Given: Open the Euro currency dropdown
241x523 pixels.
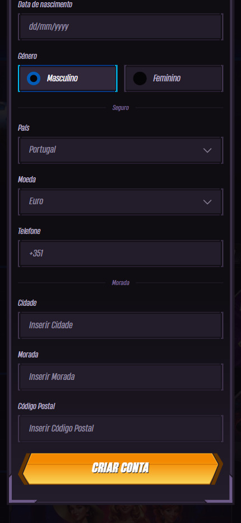Looking at the screenshot, I should [121, 202].
